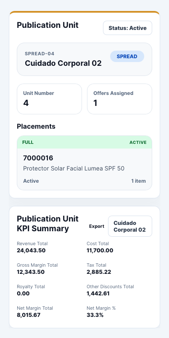169x338 pixels.
Task: Open the SPREAD-04 unit header card
Action: (84, 59)
